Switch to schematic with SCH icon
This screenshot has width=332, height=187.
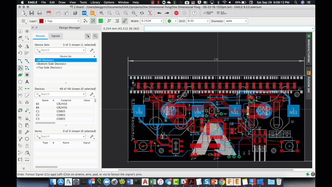(49, 13)
